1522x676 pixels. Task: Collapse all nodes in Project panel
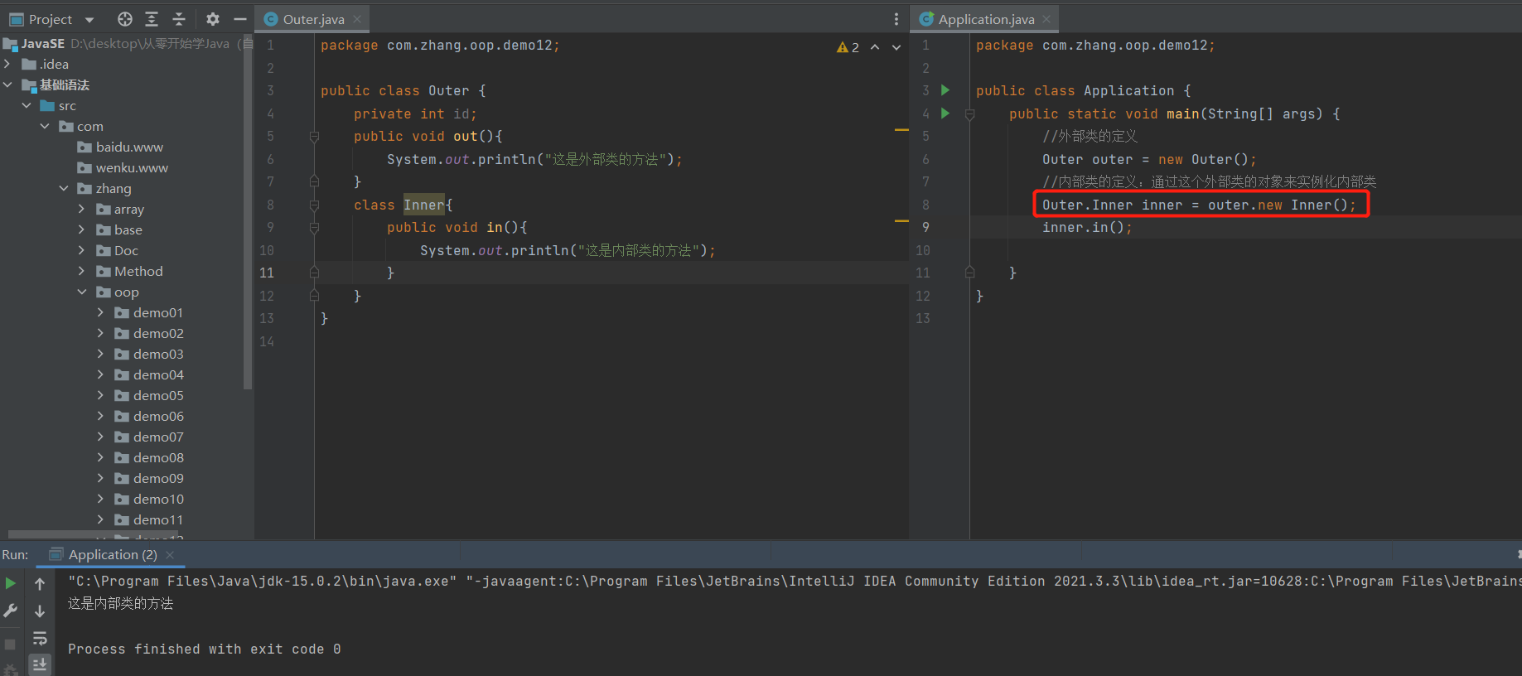(179, 19)
